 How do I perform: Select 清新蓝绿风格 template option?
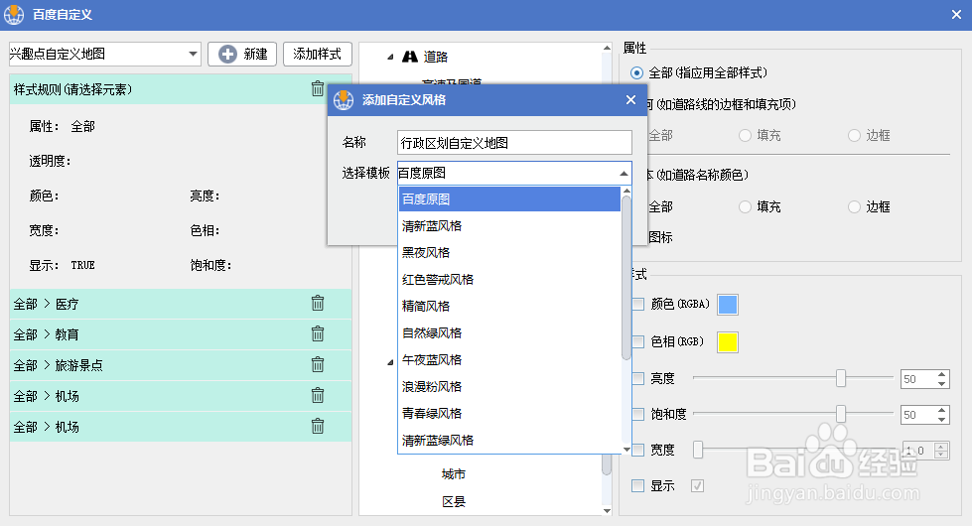point(509,441)
